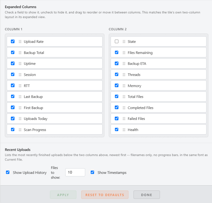Toggle the Backup ETA checkbox
212x203 pixels.
116,63
